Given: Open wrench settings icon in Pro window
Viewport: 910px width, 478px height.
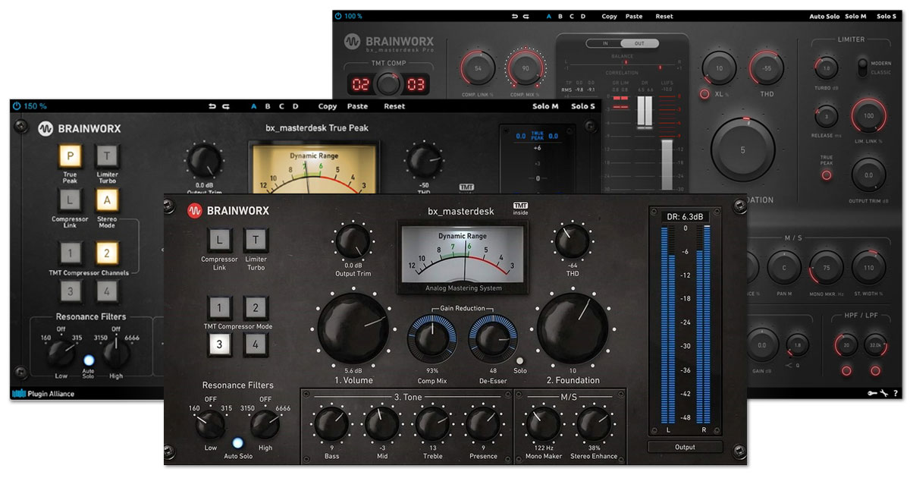Looking at the screenshot, I should point(883,393).
